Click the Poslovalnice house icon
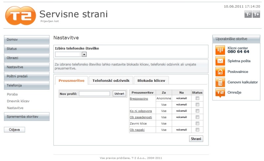The width and height of the screenshot is (264, 161). point(220,72)
